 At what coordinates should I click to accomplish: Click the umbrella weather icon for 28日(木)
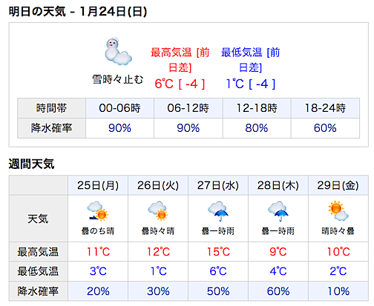point(278,211)
